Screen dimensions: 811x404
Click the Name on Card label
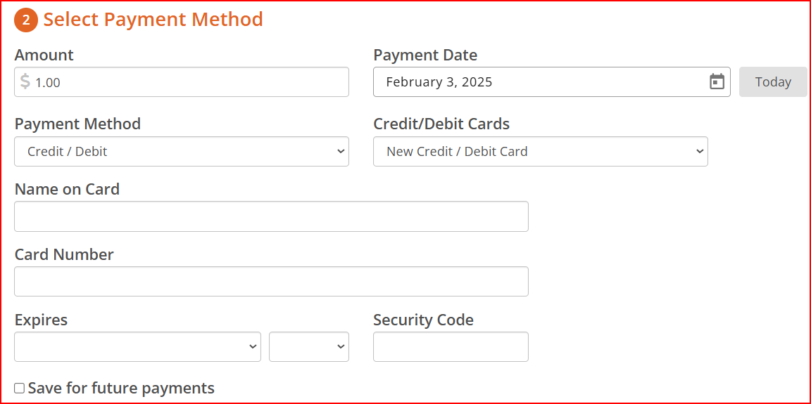[68, 190]
